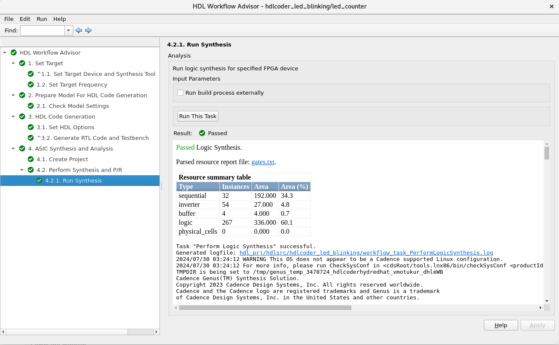Open the Edit menu
This screenshot has height=345, width=559.
coord(25,19)
